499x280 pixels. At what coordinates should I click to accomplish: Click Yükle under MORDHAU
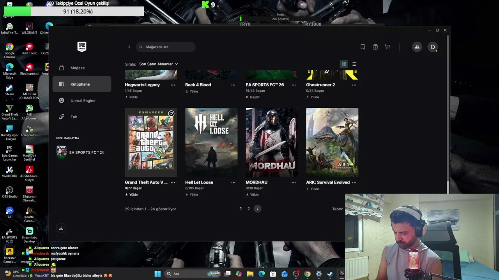point(252,195)
